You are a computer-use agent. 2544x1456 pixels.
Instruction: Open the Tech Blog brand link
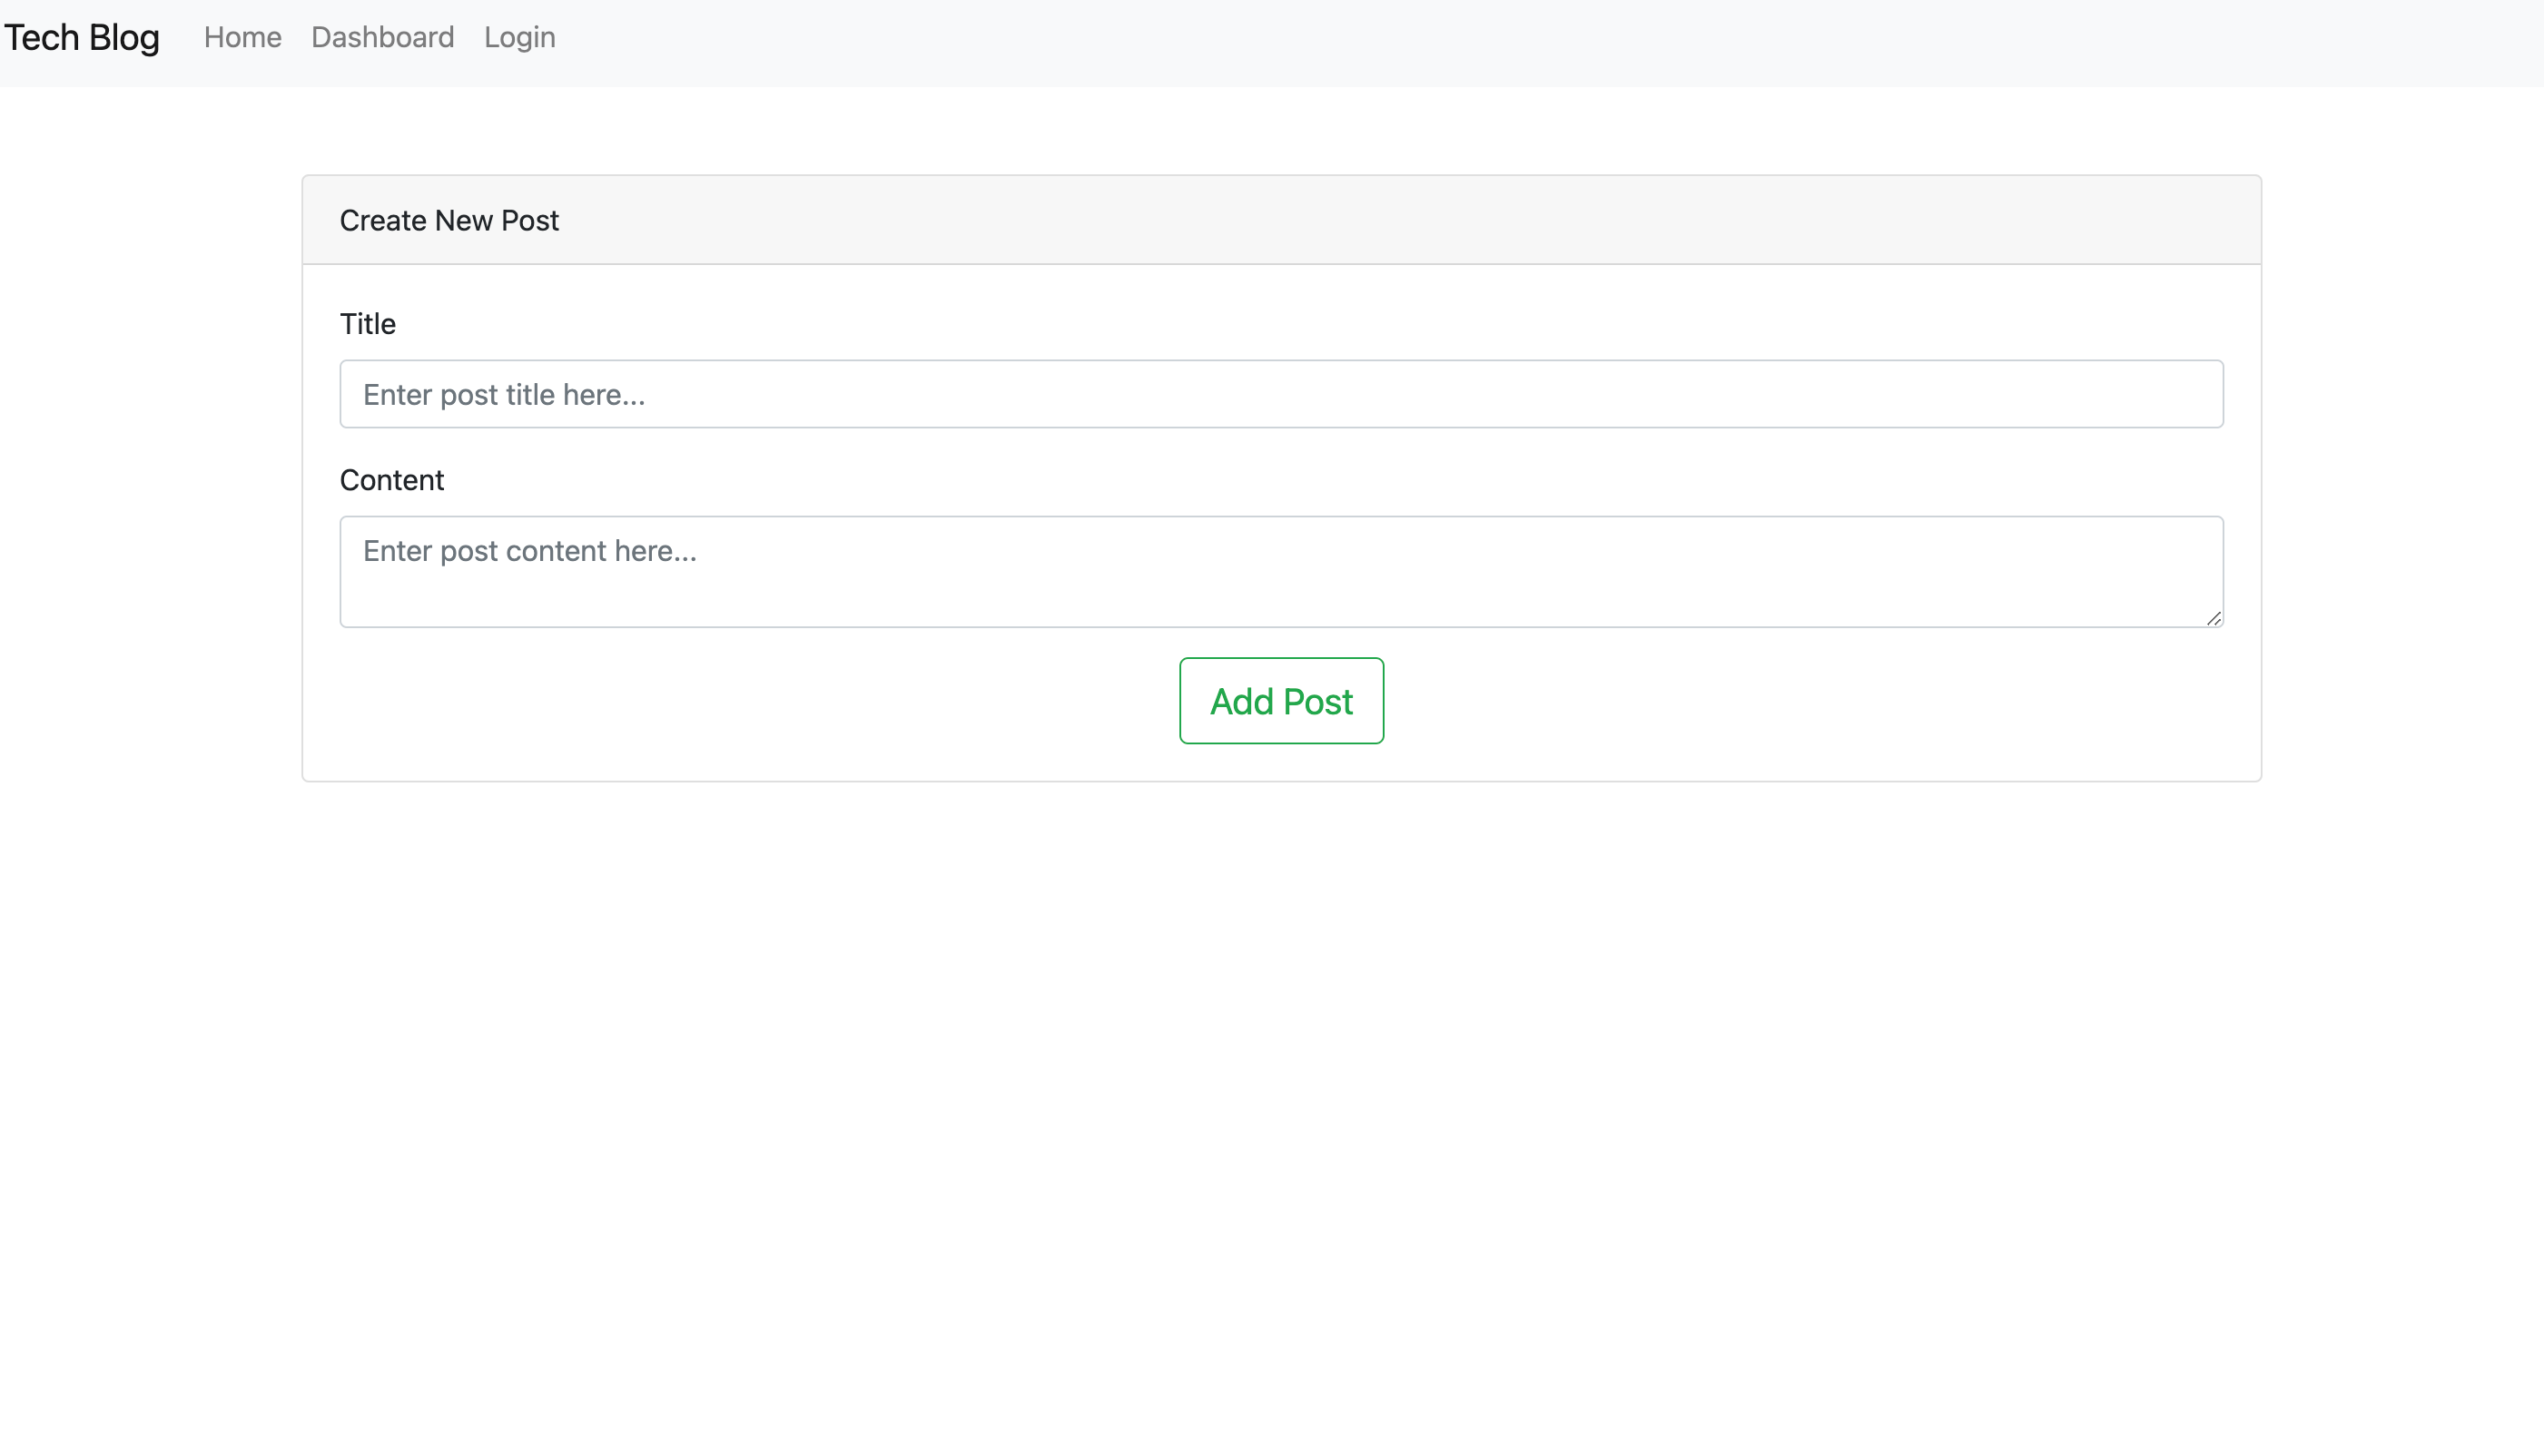82,37
